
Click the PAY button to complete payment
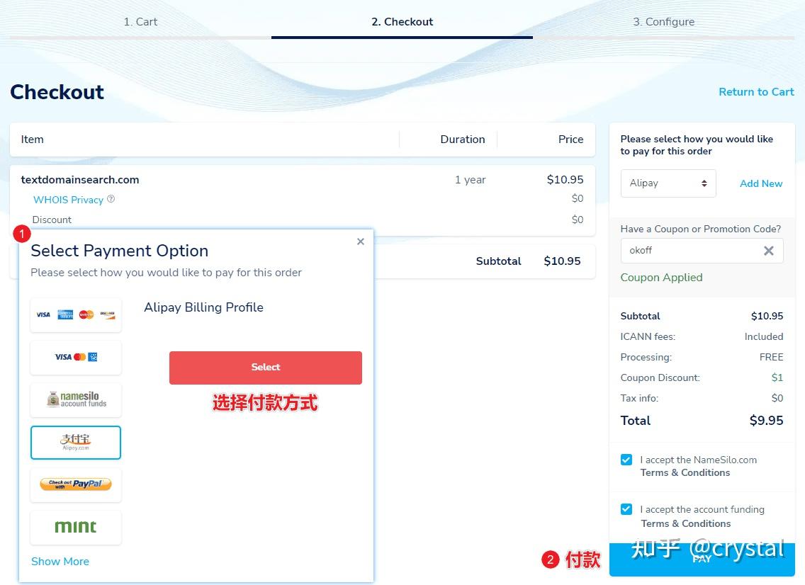(x=702, y=558)
